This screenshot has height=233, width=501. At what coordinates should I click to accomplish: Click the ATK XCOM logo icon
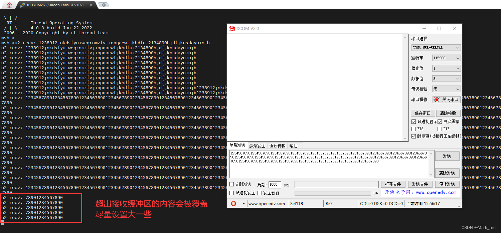(232, 29)
